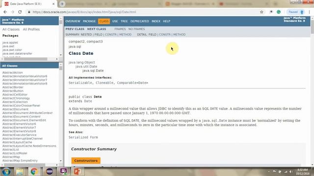Click the taskbar icon left of PowerPoint
Screen dimensions: 314x176
tap(63, 172)
